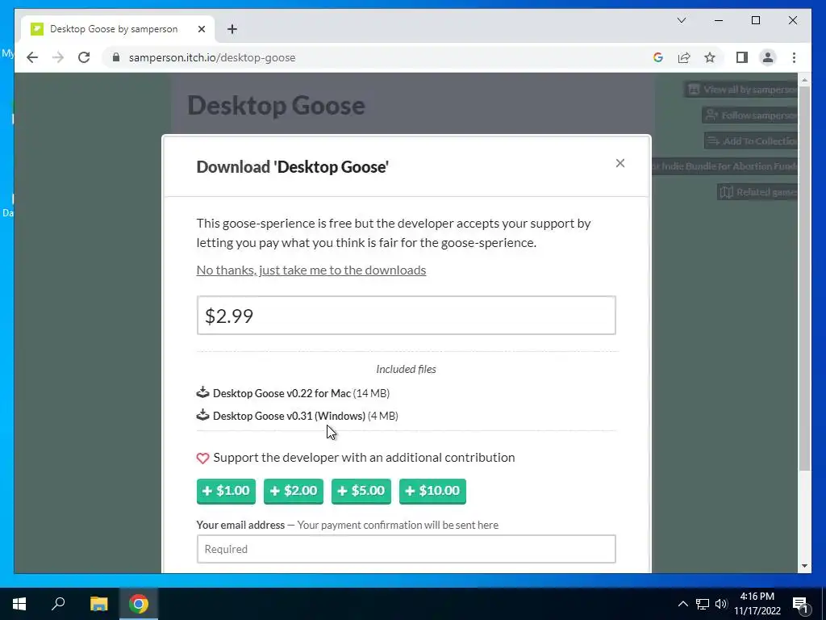The height and width of the screenshot is (620, 826).
Task: Open the Windows Start menu
Action: click(19, 604)
